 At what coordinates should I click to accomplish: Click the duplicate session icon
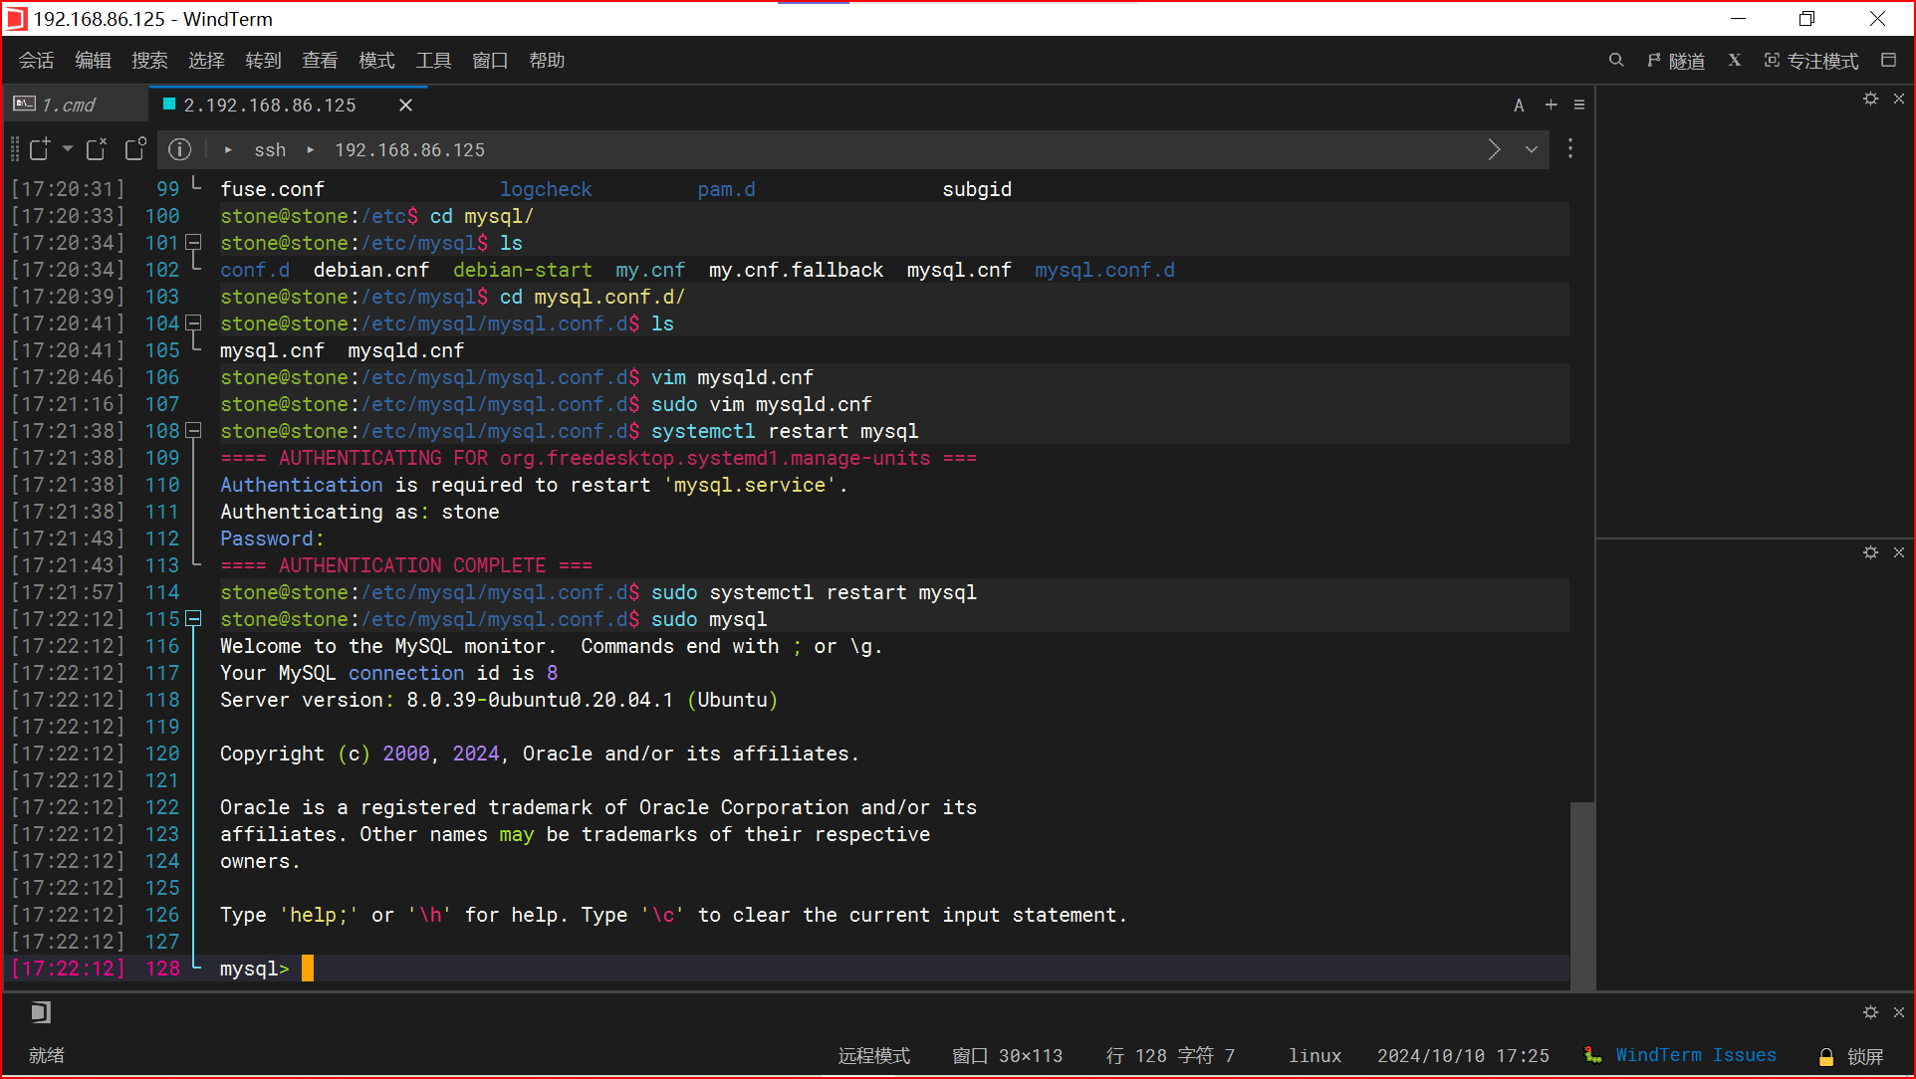click(x=136, y=149)
